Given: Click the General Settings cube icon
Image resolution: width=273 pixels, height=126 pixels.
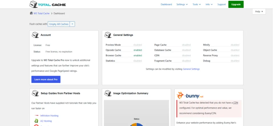Looking at the screenshot, I should 108,35.
